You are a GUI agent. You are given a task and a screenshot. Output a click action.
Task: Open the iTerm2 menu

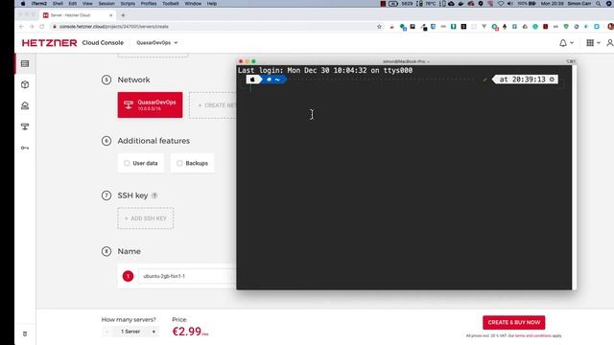click(39, 4)
